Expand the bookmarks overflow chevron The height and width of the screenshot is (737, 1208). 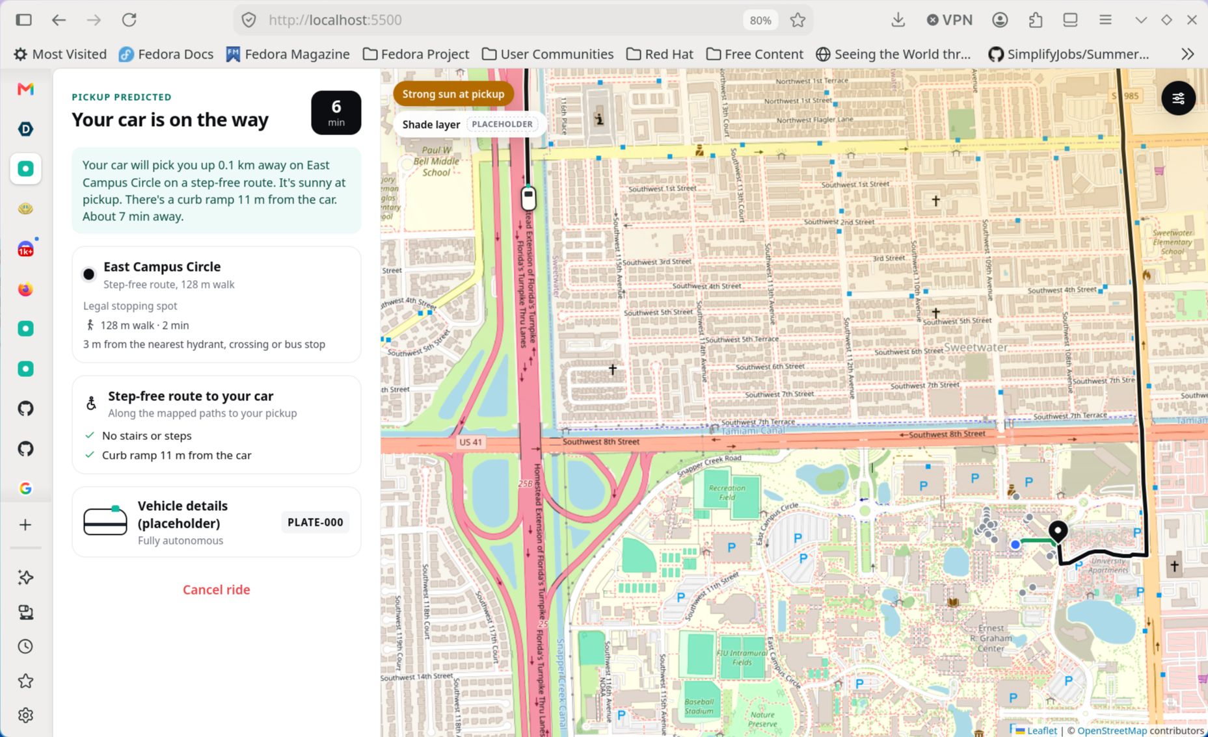click(1188, 54)
